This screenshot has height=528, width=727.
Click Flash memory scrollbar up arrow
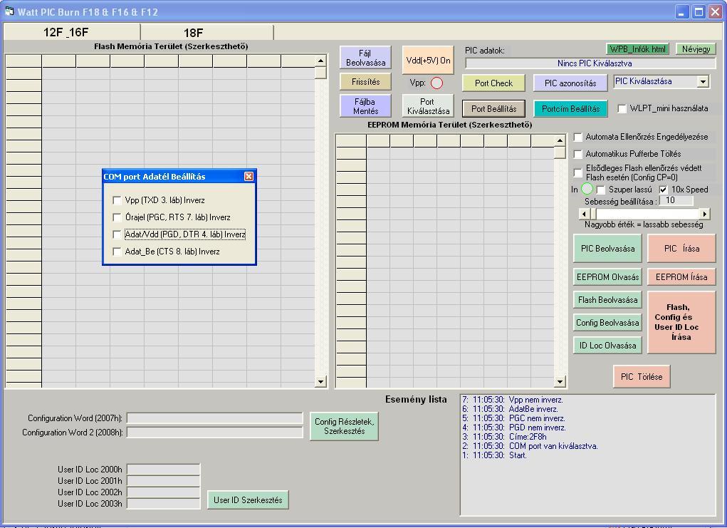click(320, 61)
